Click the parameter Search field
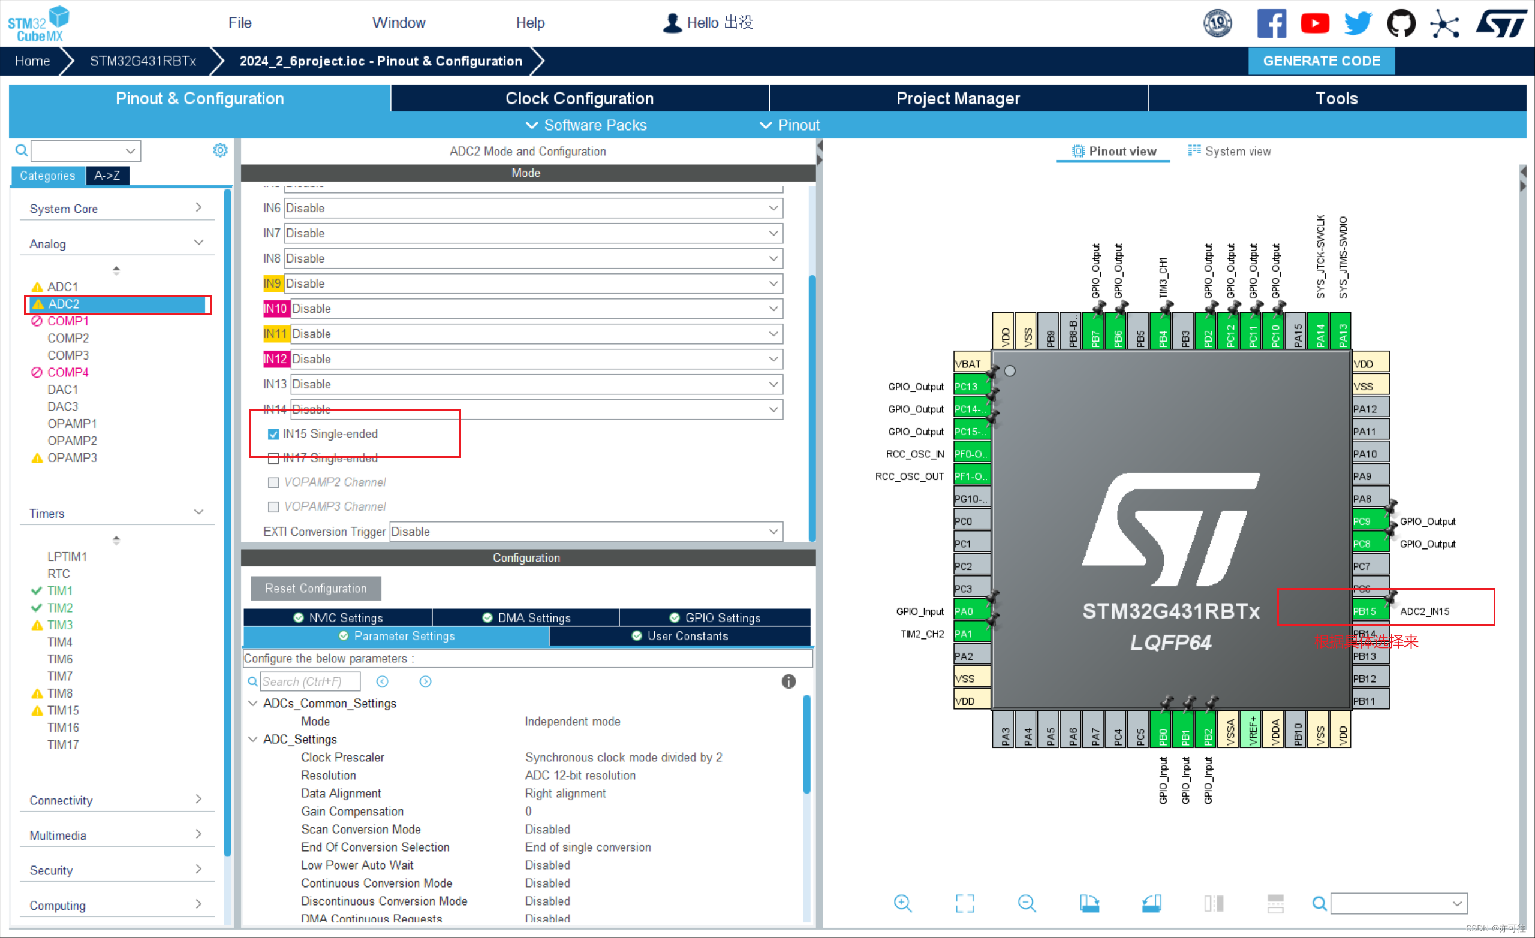Image resolution: width=1535 pixels, height=938 pixels. coord(309,681)
